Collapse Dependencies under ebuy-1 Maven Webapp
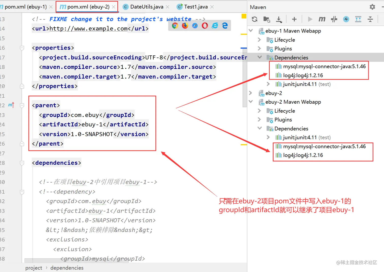 260,57
